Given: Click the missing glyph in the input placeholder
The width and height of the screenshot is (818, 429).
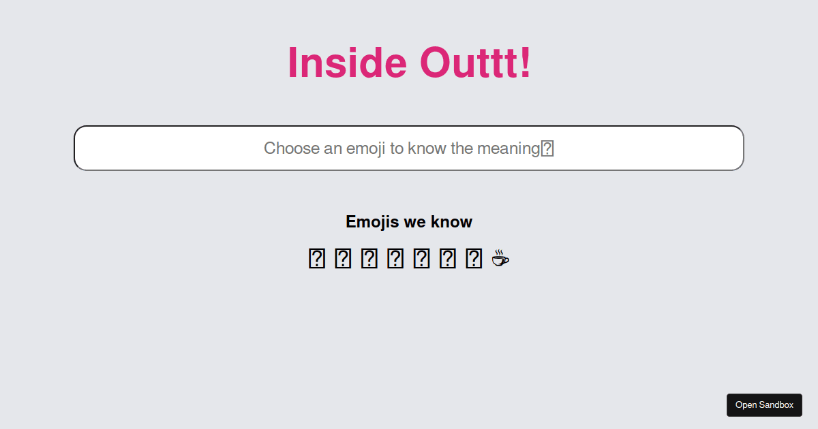Looking at the screenshot, I should coord(547,148).
